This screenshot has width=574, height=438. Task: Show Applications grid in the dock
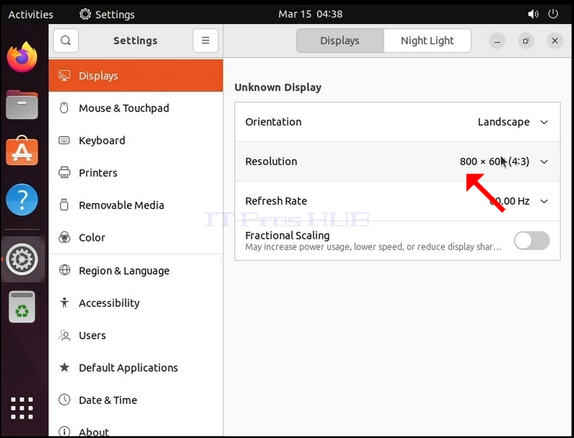point(22,408)
